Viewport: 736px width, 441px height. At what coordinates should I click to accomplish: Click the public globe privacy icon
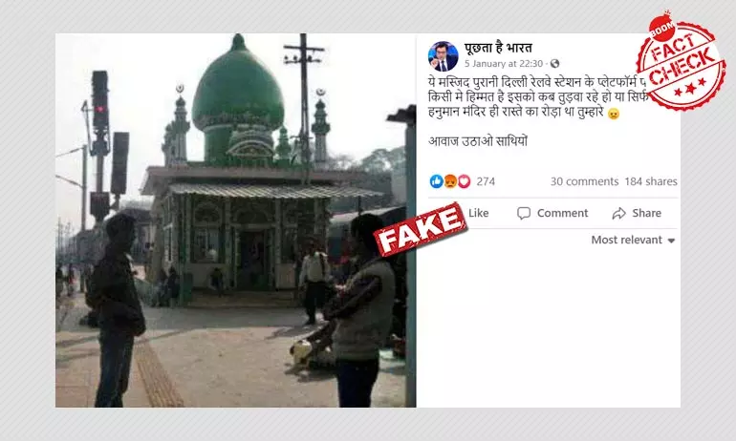click(x=554, y=63)
